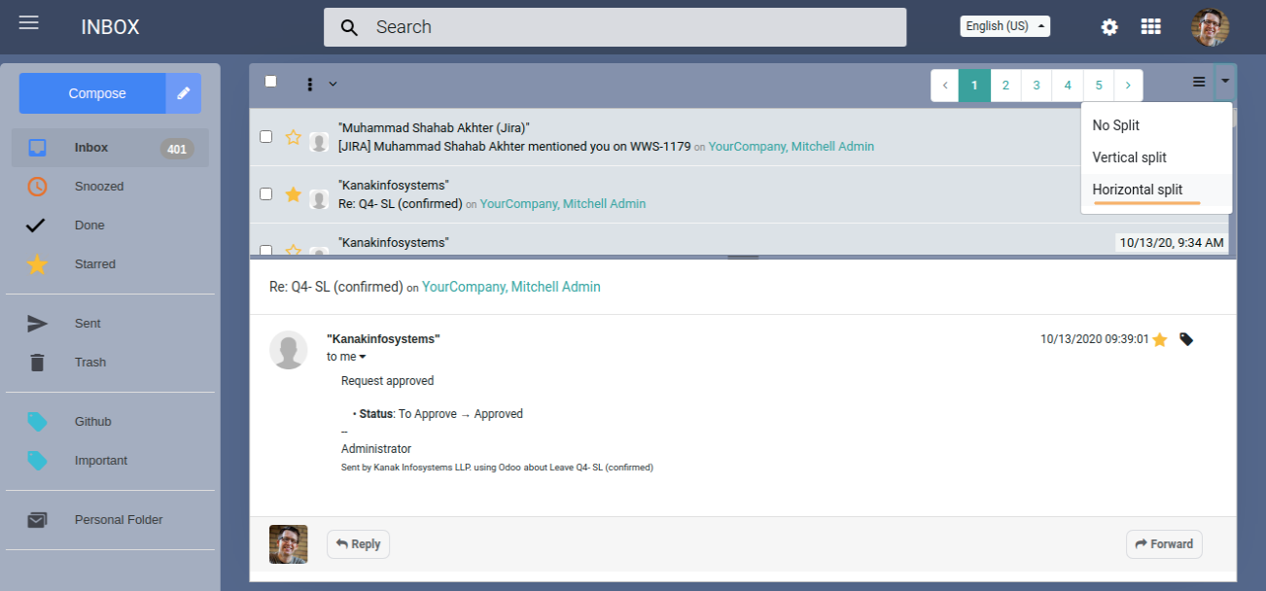This screenshot has width=1266, height=591.
Task: Open settings with the gear icon
Action: click(x=1109, y=27)
